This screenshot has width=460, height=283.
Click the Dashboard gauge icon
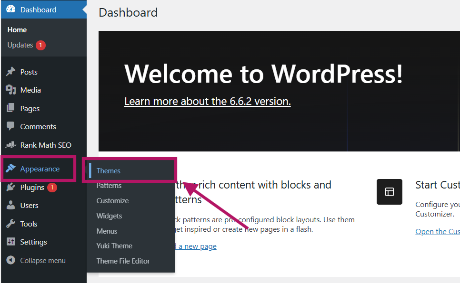tap(11, 9)
